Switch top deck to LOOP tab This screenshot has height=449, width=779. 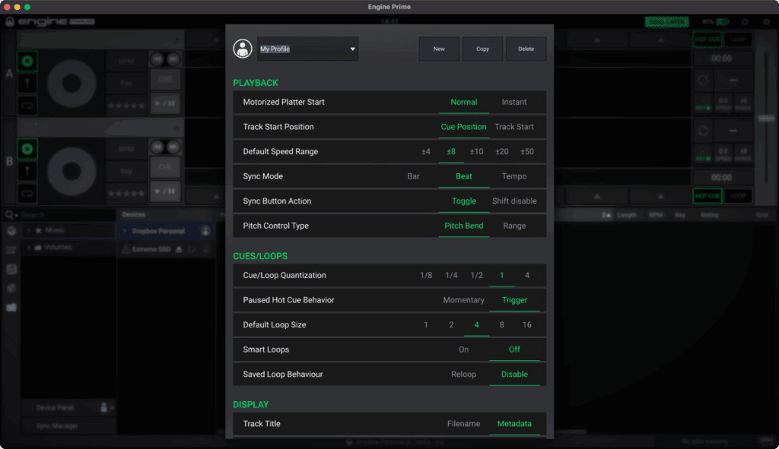point(738,40)
